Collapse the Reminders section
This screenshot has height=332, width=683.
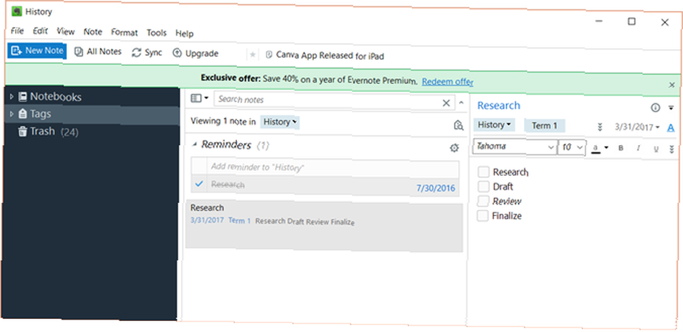[194, 144]
